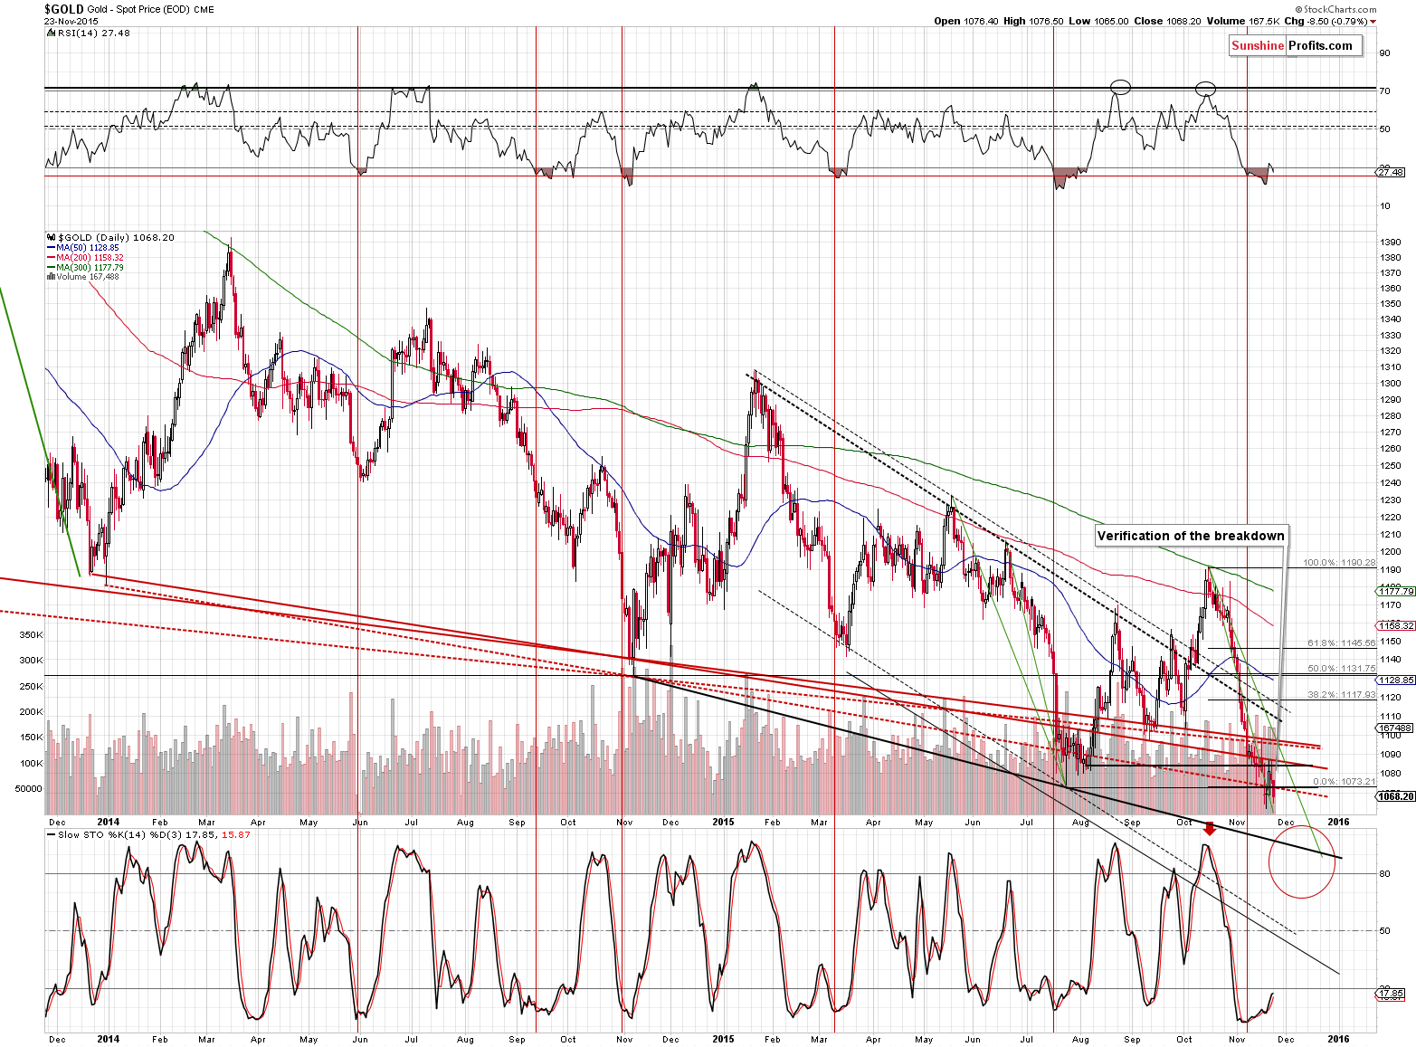This screenshot has height=1047, width=1416.
Task: Click the candlestick icon beside $GOLD (Daily)
Action: (x=51, y=237)
